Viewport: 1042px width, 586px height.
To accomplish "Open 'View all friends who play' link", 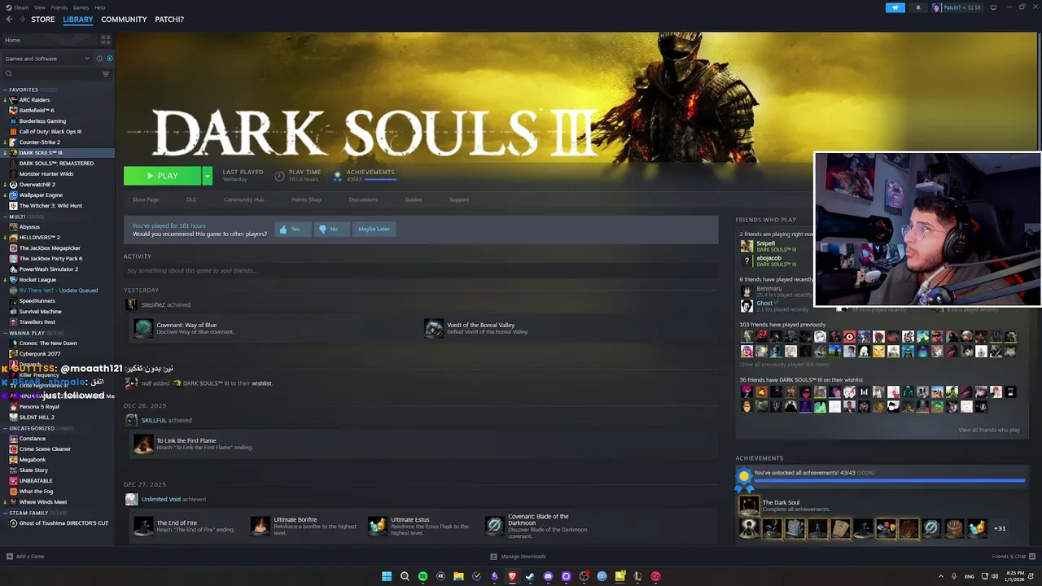I will tap(989, 430).
